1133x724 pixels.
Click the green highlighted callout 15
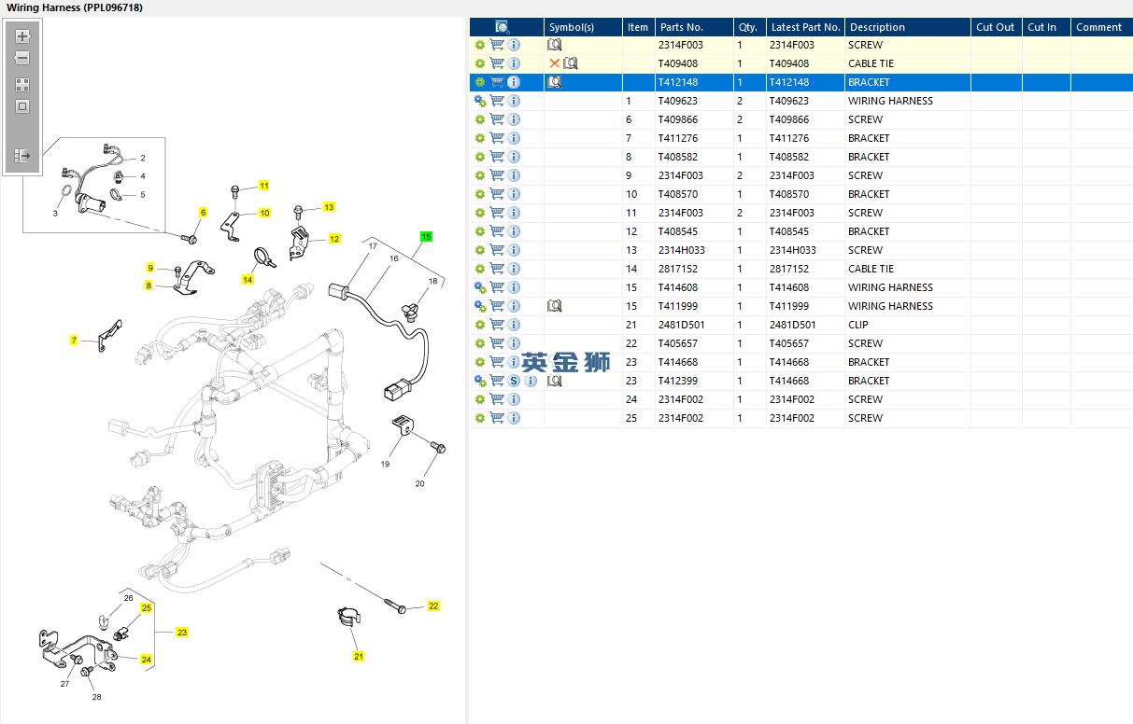426,237
